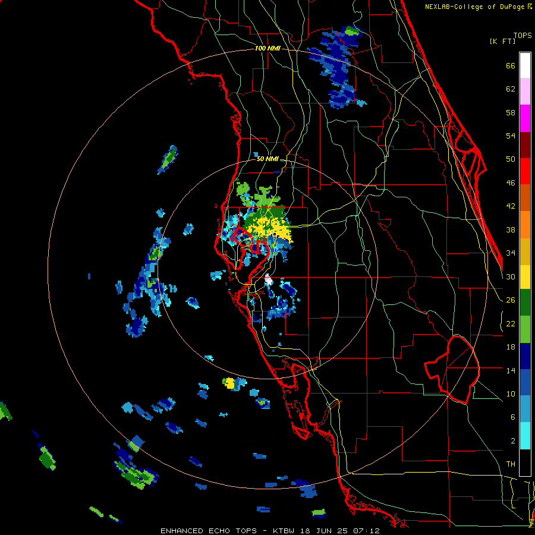
Task: Select the dark orange legend swatch near 46
Action: [525, 197]
